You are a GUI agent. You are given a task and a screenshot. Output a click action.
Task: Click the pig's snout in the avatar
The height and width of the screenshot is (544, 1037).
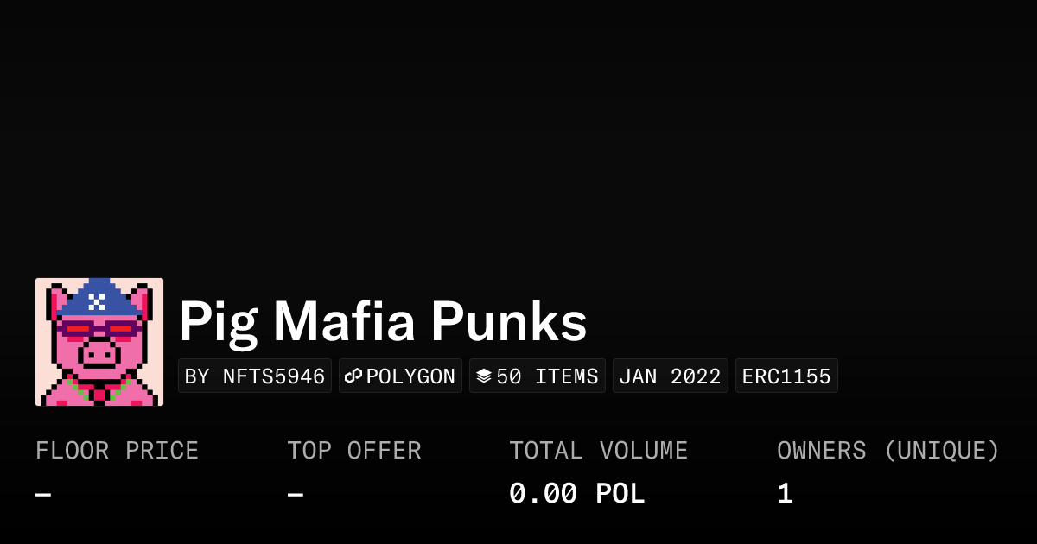pos(99,352)
